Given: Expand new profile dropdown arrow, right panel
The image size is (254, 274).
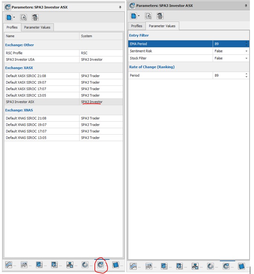Looking at the screenshot, I should 139,16.
